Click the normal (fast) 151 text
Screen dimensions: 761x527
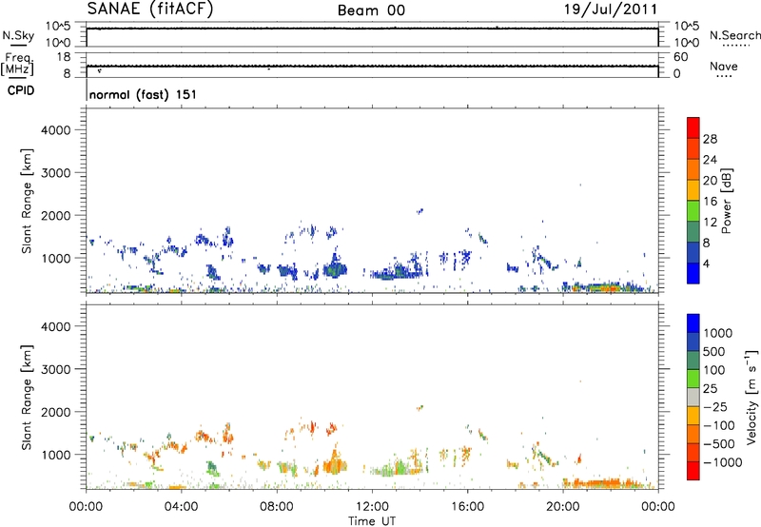point(143,94)
